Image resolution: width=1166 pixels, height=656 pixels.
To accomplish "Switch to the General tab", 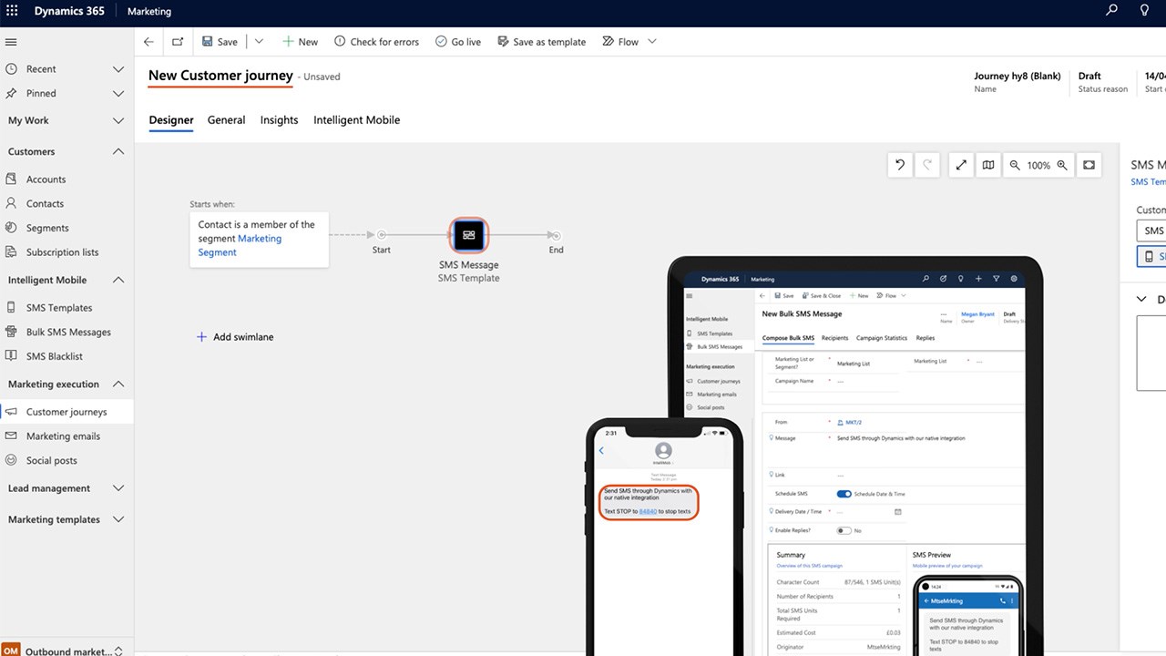I will click(x=226, y=120).
